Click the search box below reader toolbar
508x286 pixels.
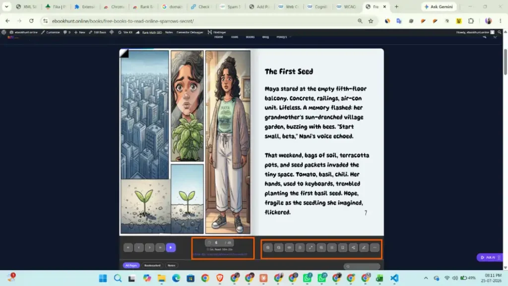coord(362,267)
